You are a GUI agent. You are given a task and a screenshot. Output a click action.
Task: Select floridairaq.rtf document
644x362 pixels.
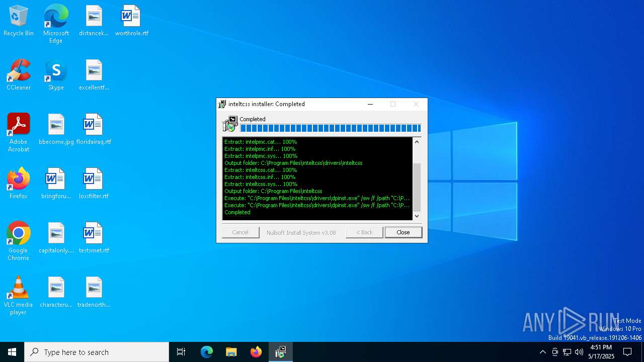pyautogui.click(x=94, y=129)
